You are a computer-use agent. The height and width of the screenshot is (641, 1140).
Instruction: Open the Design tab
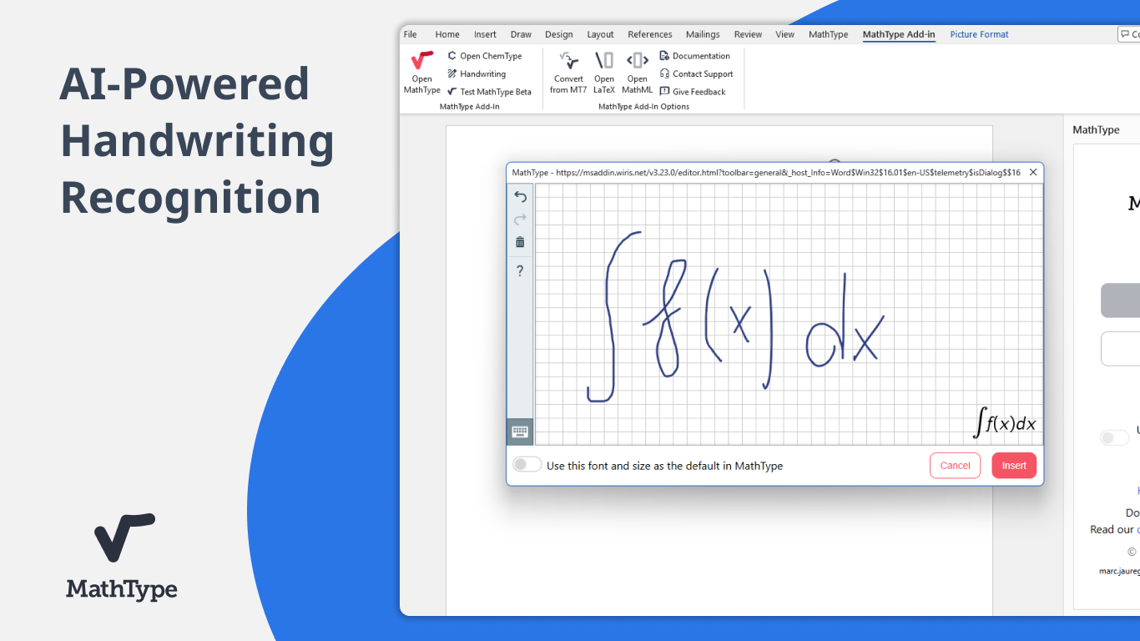(x=559, y=34)
